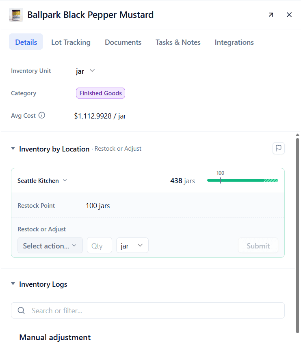Viewport: 301px width, 345px height.
Task: Open the Seattle Kitchen location dropdown
Action: 42,180
